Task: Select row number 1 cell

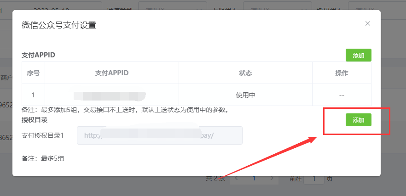Action: [x=34, y=95]
